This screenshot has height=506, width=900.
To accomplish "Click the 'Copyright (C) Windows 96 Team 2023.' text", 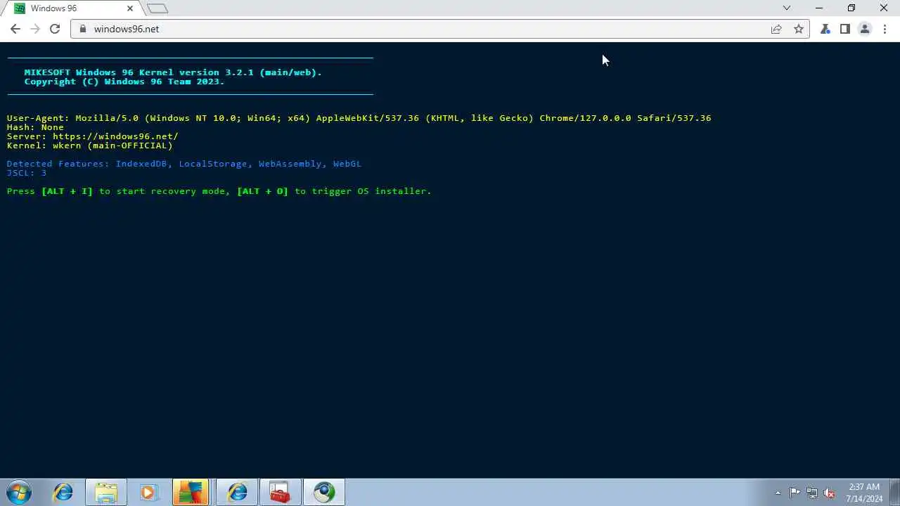I will (x=124, y=82).
